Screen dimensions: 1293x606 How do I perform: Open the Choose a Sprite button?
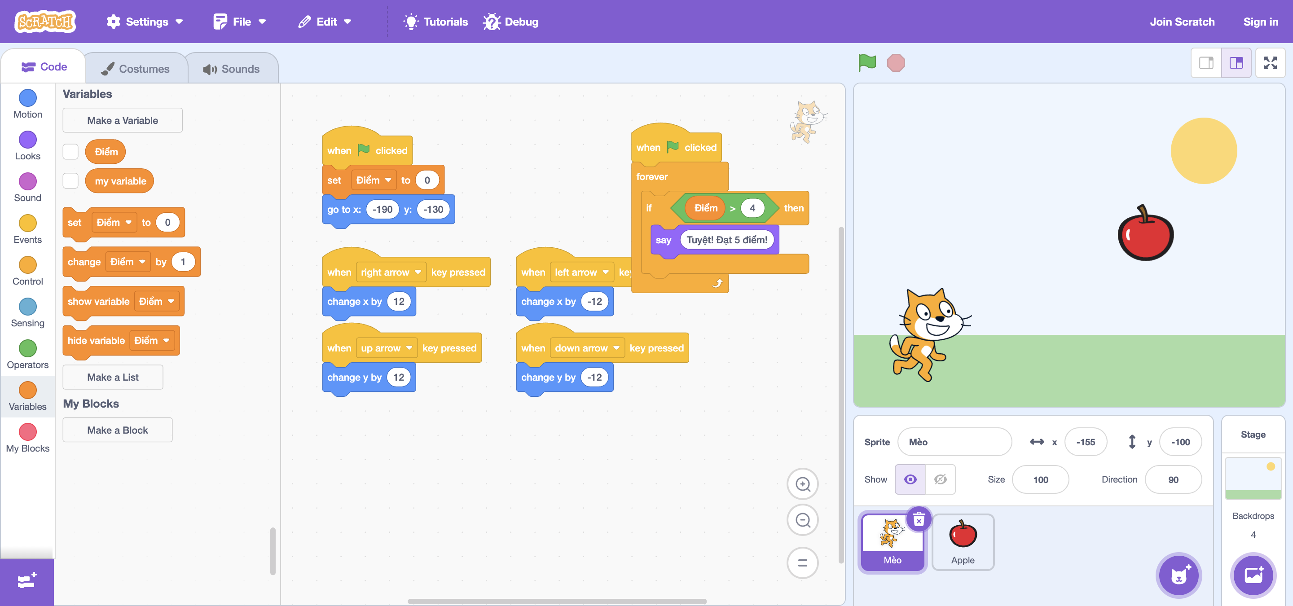point(1179,575)
